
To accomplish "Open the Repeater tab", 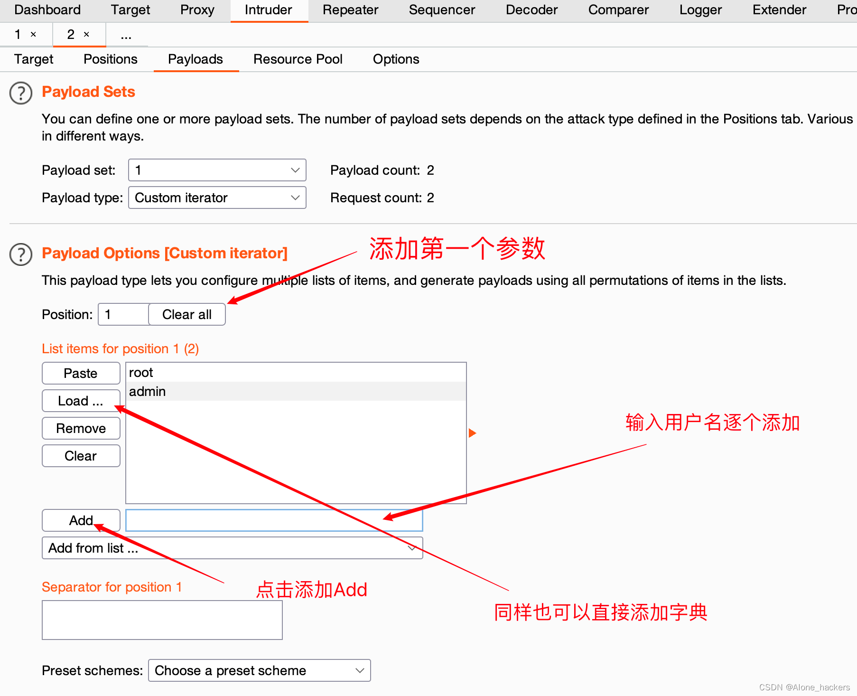I will (x=351, y=10).
